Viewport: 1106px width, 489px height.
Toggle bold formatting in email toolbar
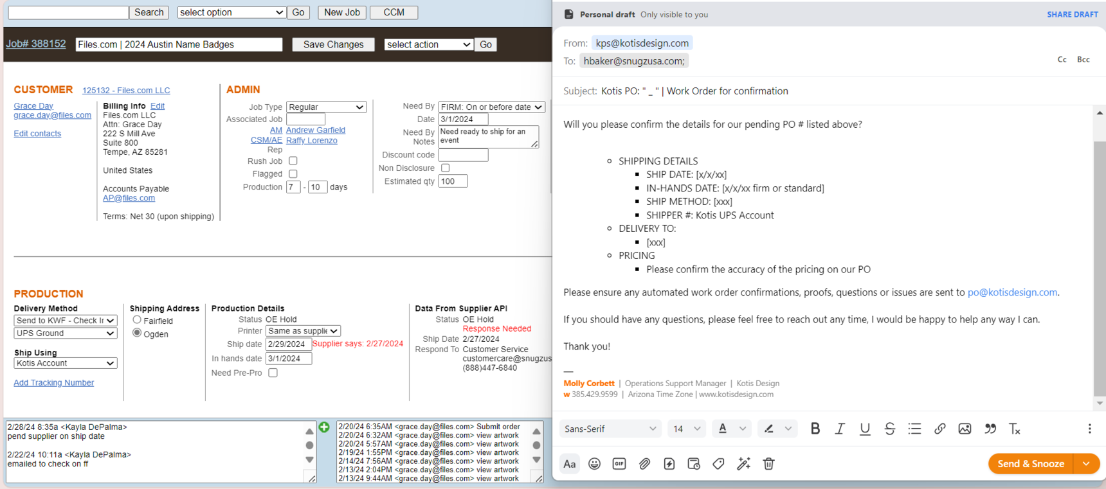click(x=815, y=429)
